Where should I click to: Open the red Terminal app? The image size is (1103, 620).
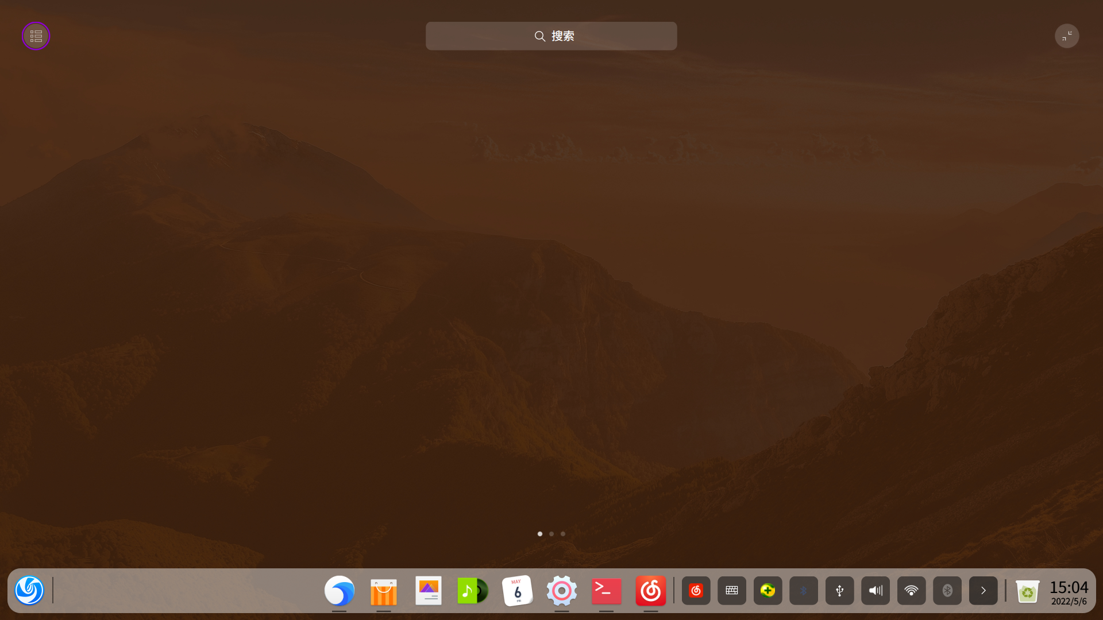click(607, 591)
